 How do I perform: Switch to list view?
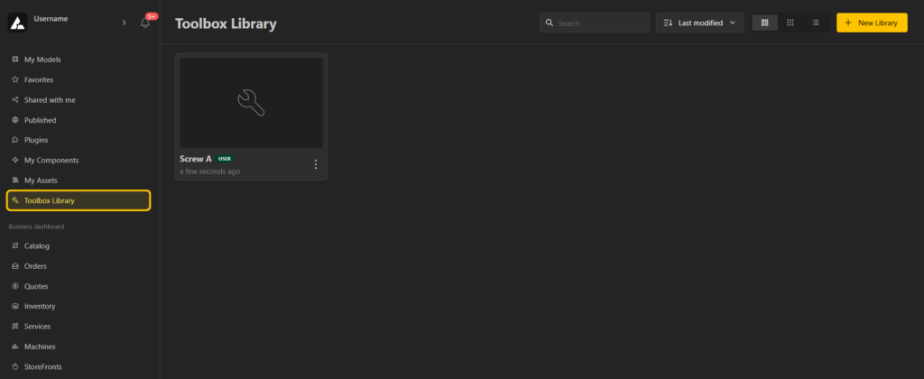pyautogui.click(x=816, y=23)
